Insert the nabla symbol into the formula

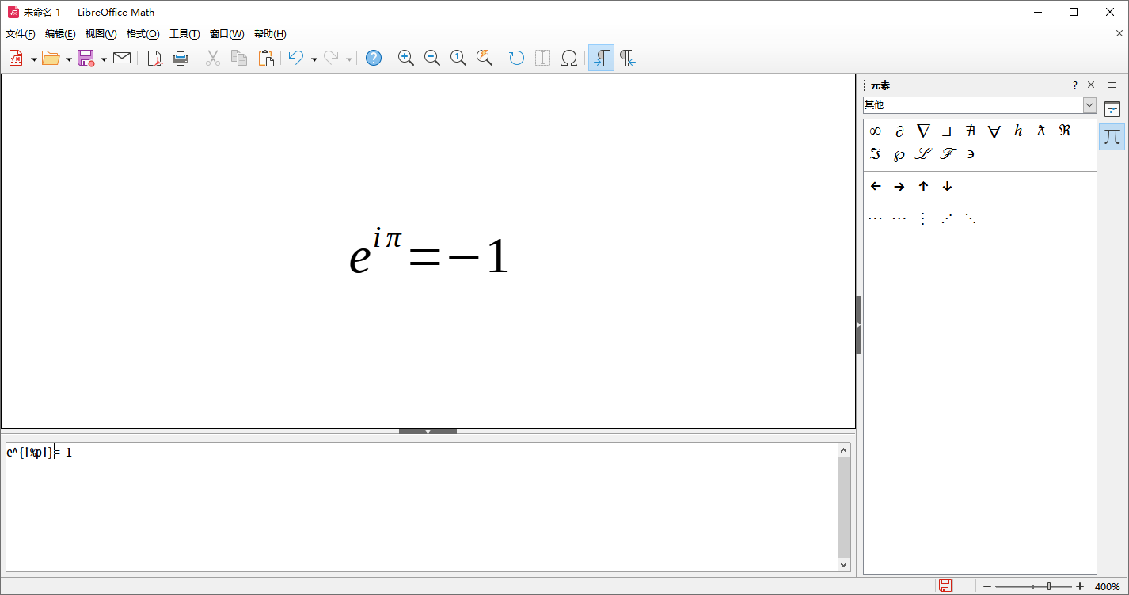[x=922, y=131]
